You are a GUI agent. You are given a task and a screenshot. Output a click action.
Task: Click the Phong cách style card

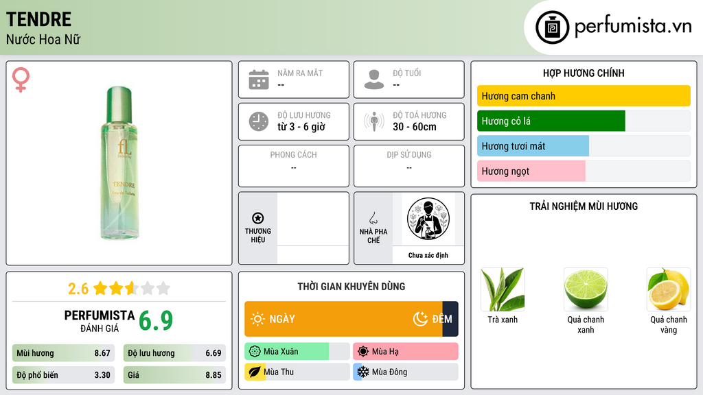(294, 166)
